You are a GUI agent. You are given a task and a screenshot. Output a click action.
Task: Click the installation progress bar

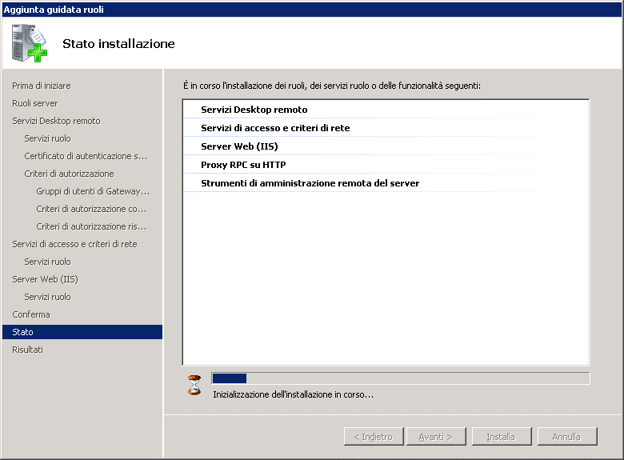point(400,378)
